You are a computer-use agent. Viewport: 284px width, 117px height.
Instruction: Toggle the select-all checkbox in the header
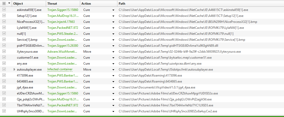[4, 4]
